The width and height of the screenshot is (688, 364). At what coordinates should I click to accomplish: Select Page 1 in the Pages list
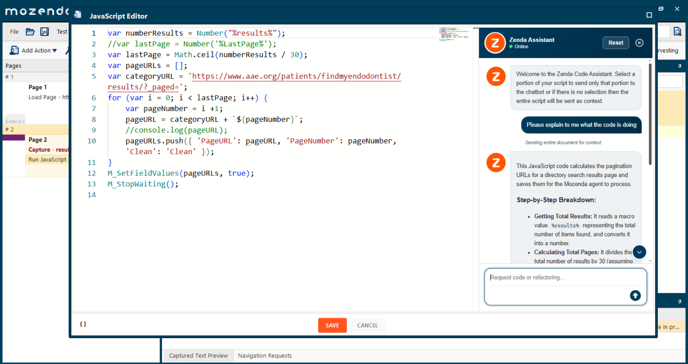pyautogui.click(x=38, y=87)
